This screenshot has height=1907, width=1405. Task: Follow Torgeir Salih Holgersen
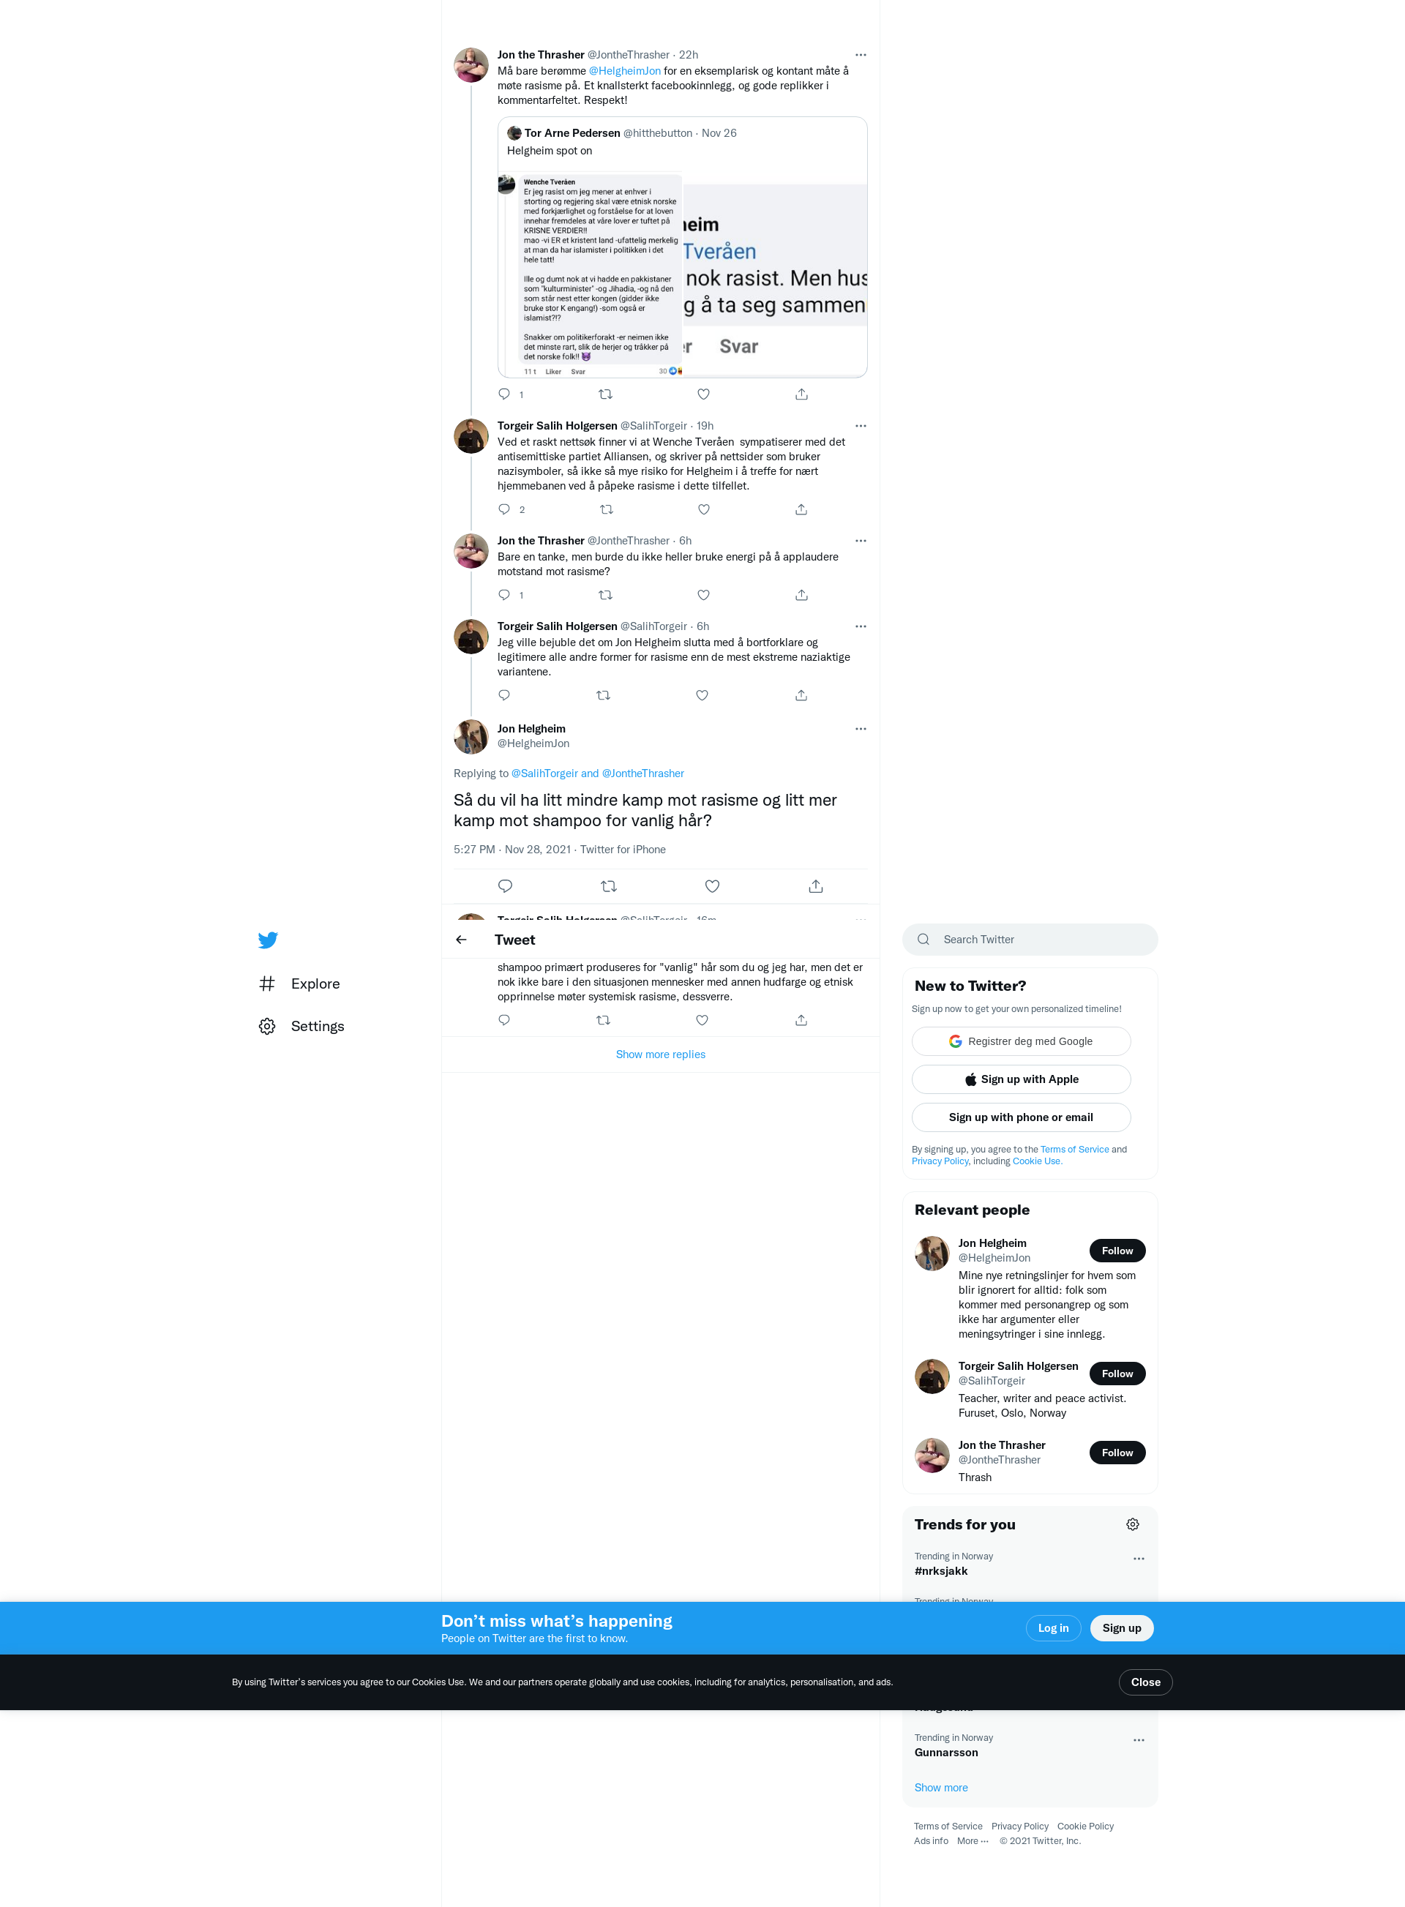click(x=1117, y=1374)
